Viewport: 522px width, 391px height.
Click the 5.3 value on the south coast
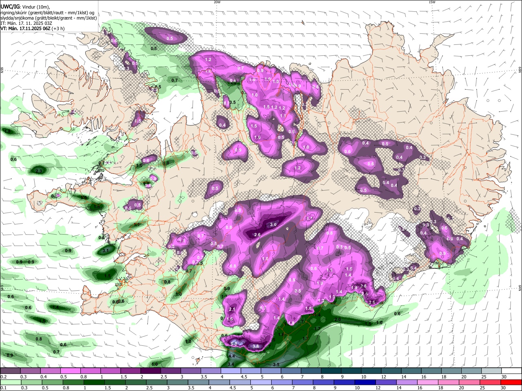tap(234, 344)
